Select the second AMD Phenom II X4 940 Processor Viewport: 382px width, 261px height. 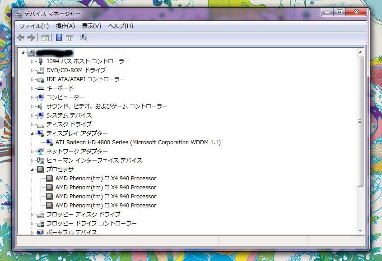tap(106, 187)
